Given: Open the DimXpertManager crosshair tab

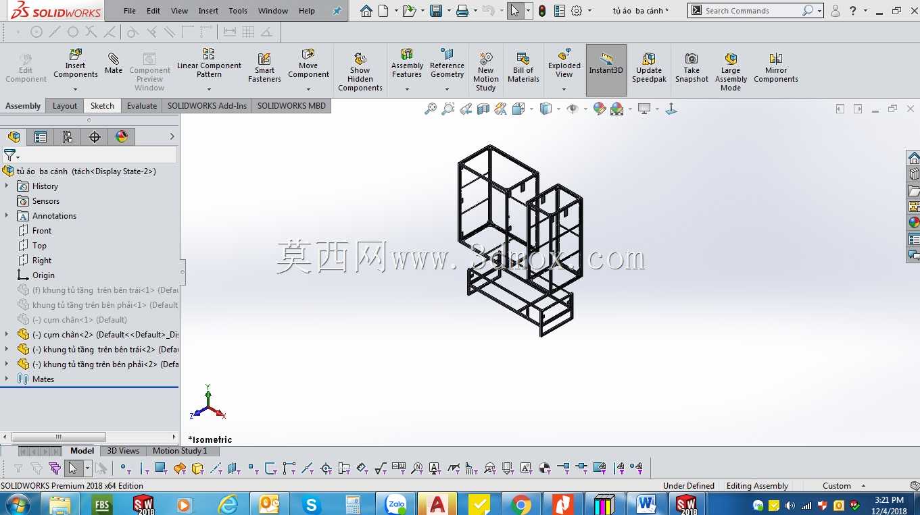Looking at the screenshot, I should coord(95,137).
